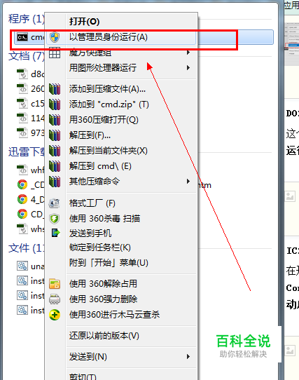Click the admin shield icon
Viewport: 299px width, 380px height.
pos(55,37)
